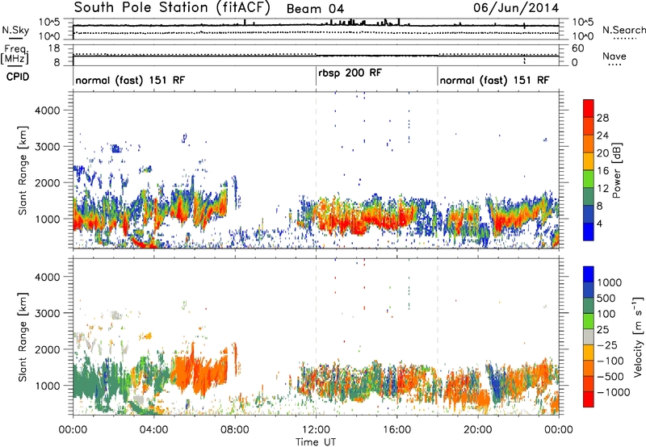Click the 'N.Sky' legend label
Screen dimensions: 646x447
pyautogui.click(x=15, y=30)
